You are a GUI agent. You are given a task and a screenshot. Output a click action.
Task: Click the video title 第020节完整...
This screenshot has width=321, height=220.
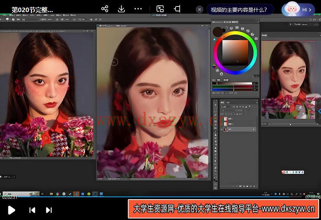tap(32, 9)
